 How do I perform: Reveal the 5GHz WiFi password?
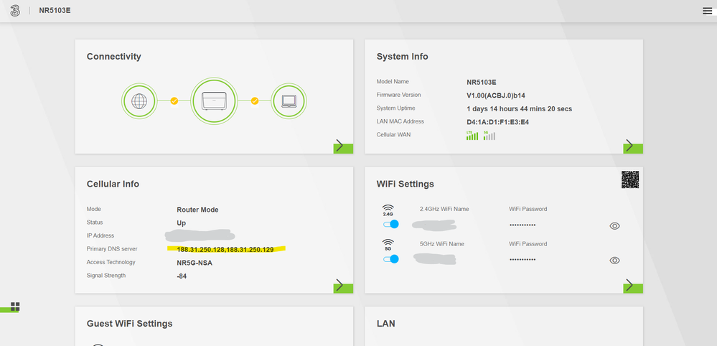pyautogui.click(x=614, y=261)
